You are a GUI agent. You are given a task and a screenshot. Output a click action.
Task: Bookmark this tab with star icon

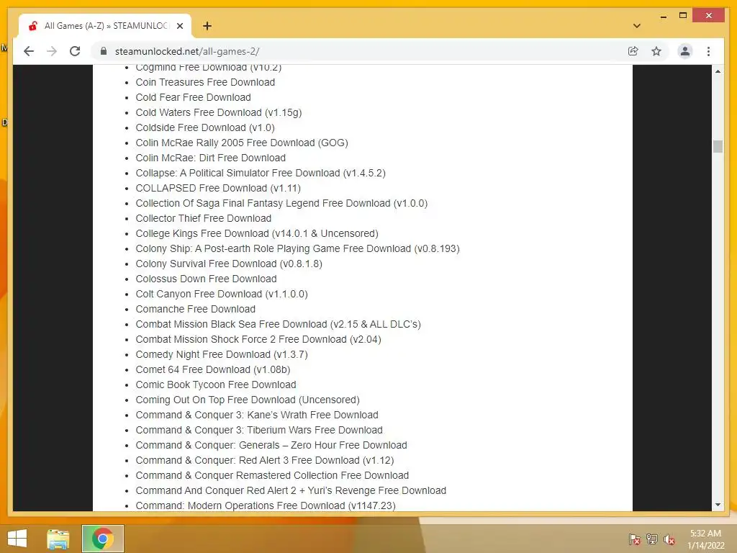tap(656, 51)
